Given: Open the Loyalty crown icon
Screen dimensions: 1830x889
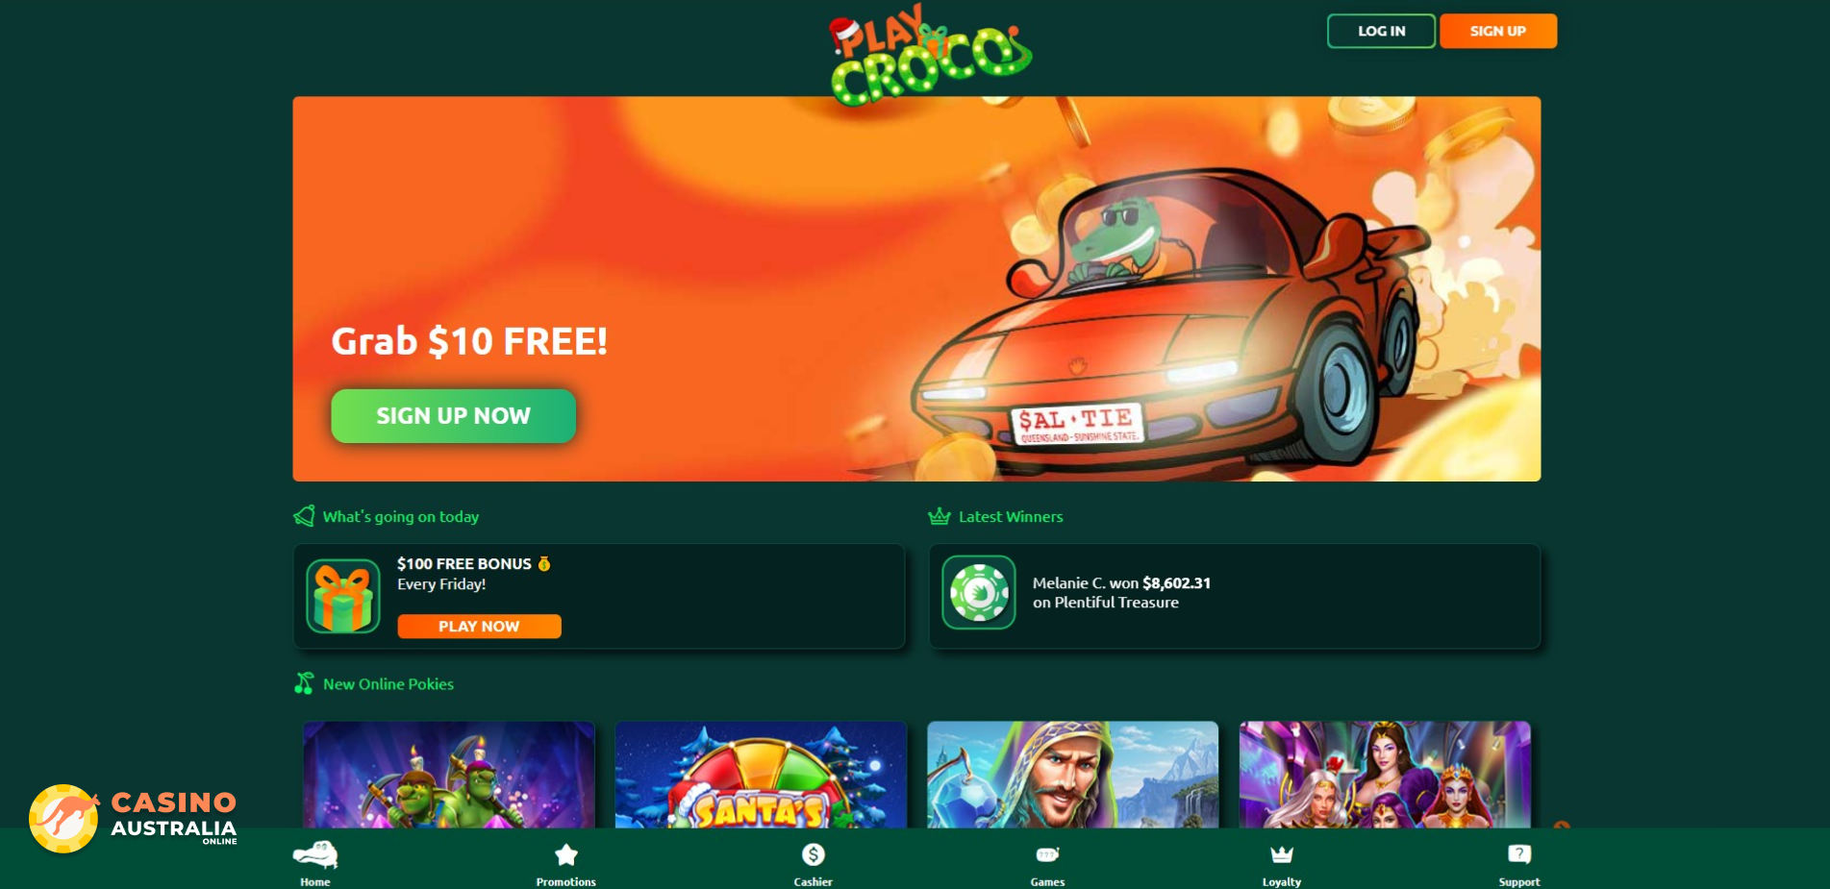Looking at the screenshot, I should 1282,854.
